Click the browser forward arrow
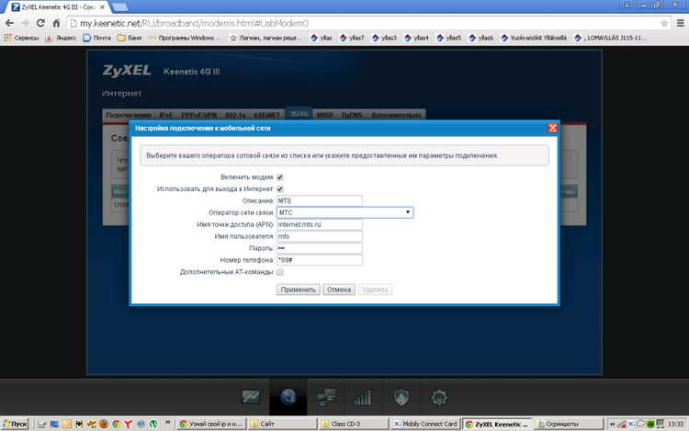Viewport: 689px width, 431px height. point(25,23)
